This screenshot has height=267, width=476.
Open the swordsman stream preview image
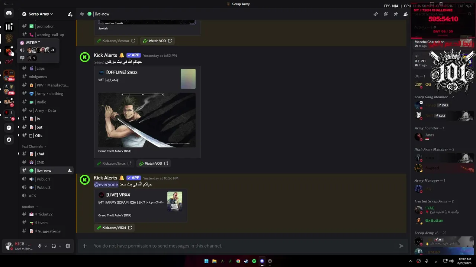(x=147, y=120)
